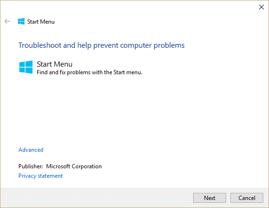The height and width of the screenshot is (208, 269).
Task: Click the word Start in description sentence
Action: click(119, 72)
